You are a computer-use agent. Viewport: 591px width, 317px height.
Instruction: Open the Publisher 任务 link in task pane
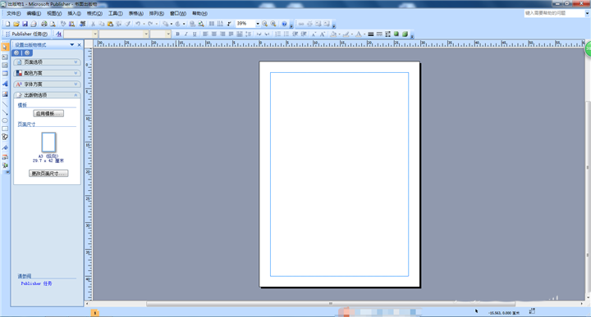point(36,283)
